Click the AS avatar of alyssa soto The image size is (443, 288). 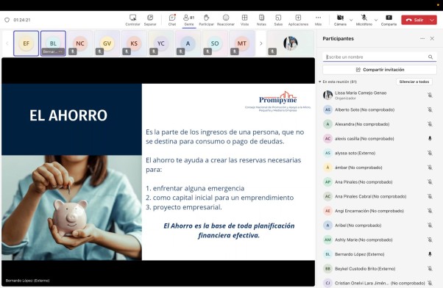327,153
